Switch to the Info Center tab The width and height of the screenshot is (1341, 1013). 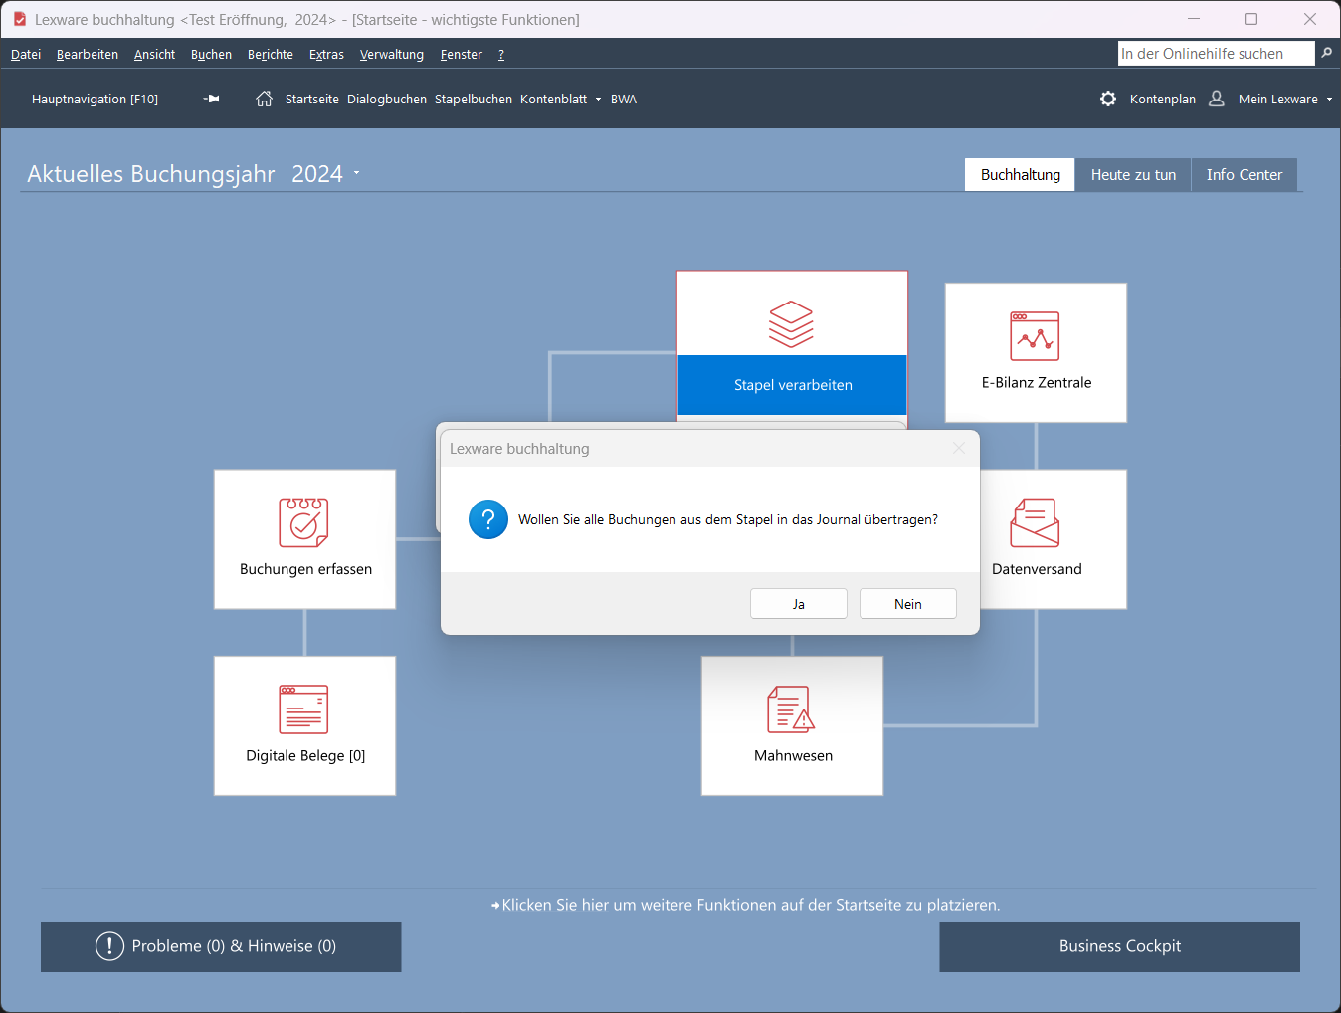1245,174
